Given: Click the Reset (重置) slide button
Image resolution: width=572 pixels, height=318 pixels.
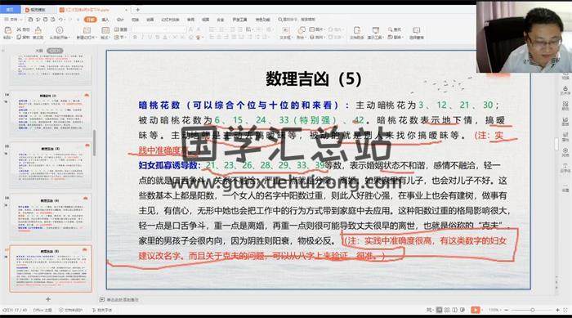Looking at the screenshot, I should pos(121,29).
